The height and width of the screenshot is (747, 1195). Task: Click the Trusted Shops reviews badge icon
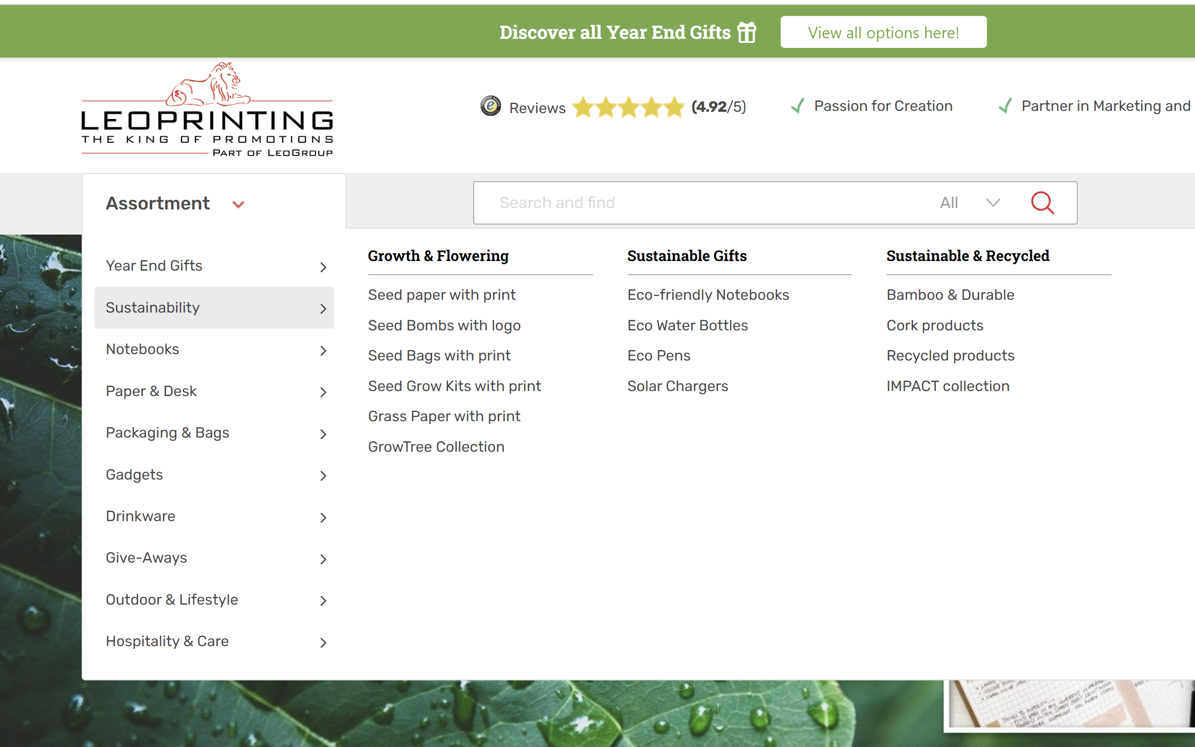[491, 106]
